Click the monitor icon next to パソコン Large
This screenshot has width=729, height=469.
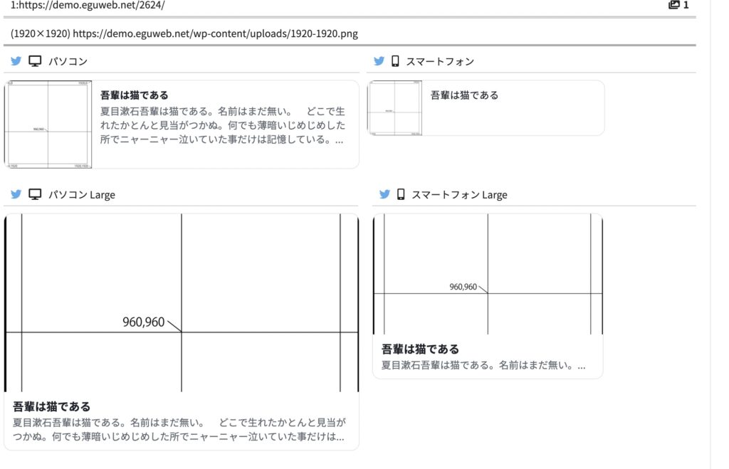pos(34,194)
